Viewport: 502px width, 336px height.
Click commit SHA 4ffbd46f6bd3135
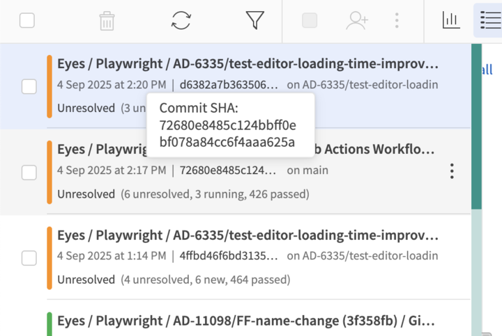pos(228,255)
